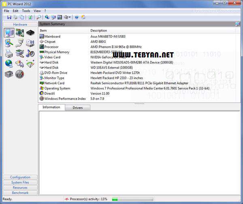Select the Multimedia music note sidebar icon
Image resolution: width=243 pixels, height=204 pixels.
30,53
